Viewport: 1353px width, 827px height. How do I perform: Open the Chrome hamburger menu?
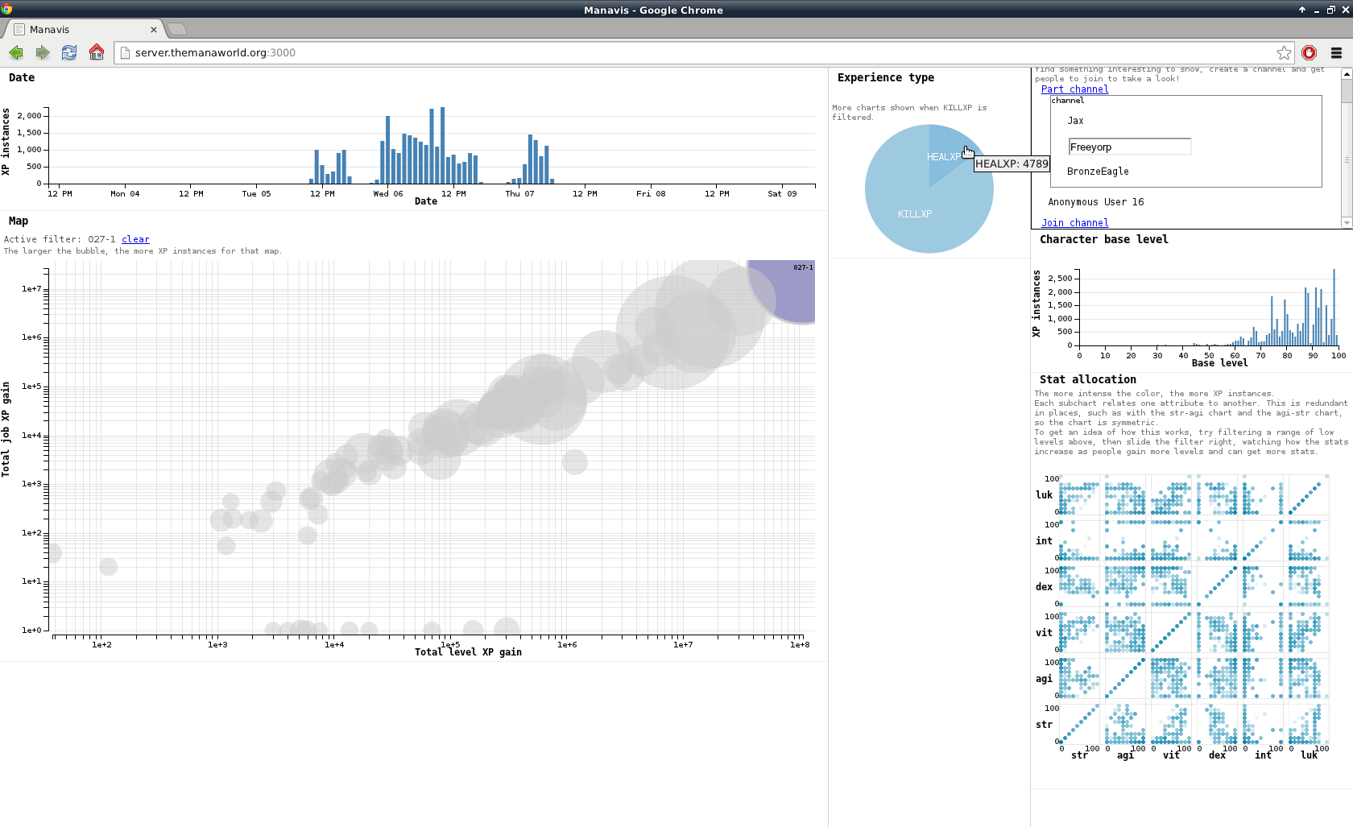point(1336,52)
